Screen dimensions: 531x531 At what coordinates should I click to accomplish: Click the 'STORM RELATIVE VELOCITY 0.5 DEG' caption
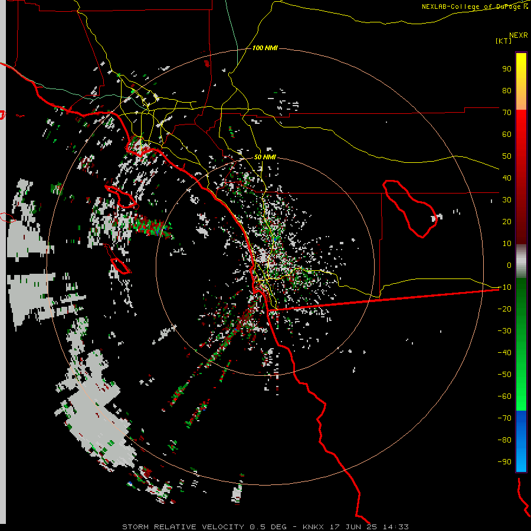[204, 527]
